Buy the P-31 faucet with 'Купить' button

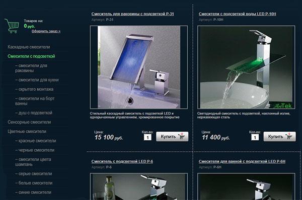coord(172,137)
